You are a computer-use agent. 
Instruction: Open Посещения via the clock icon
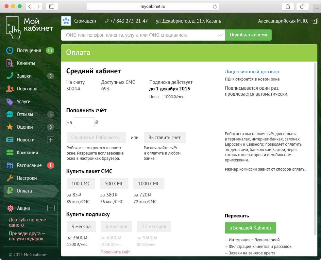coord(9,50)
